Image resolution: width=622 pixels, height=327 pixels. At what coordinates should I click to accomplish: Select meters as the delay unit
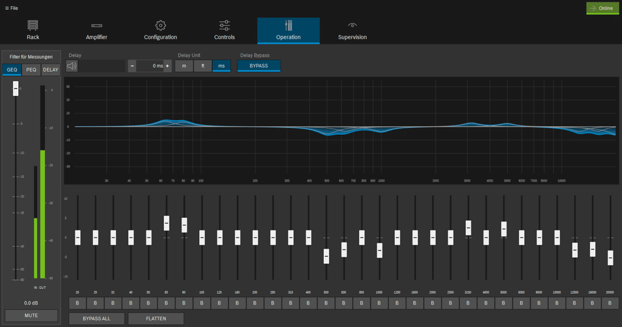tap(184, 66)
